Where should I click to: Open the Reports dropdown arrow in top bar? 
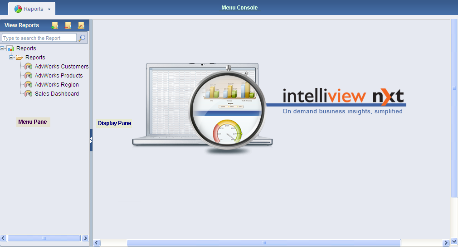tap(49, 9)
